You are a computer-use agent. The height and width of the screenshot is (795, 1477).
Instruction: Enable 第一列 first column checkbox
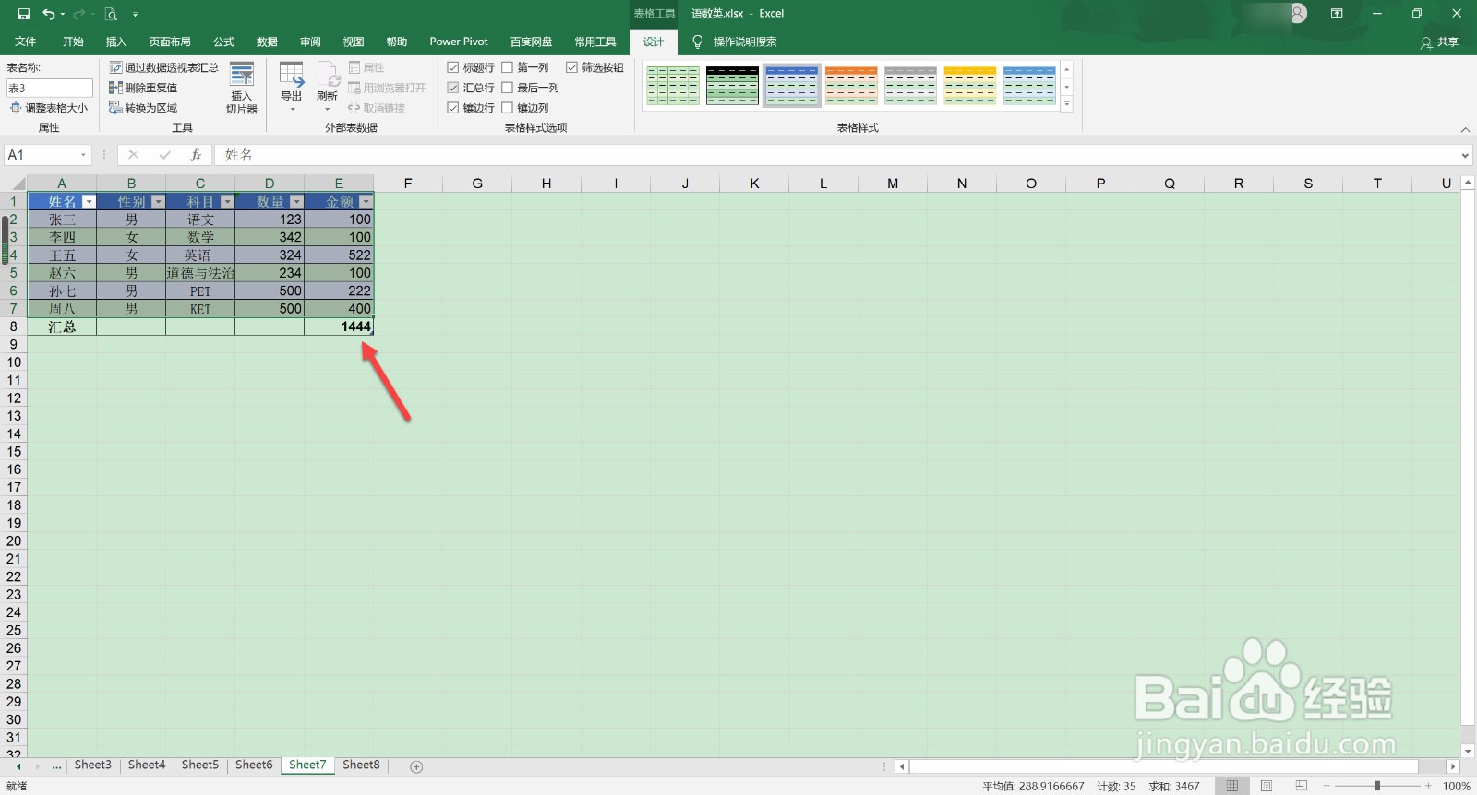507,67
